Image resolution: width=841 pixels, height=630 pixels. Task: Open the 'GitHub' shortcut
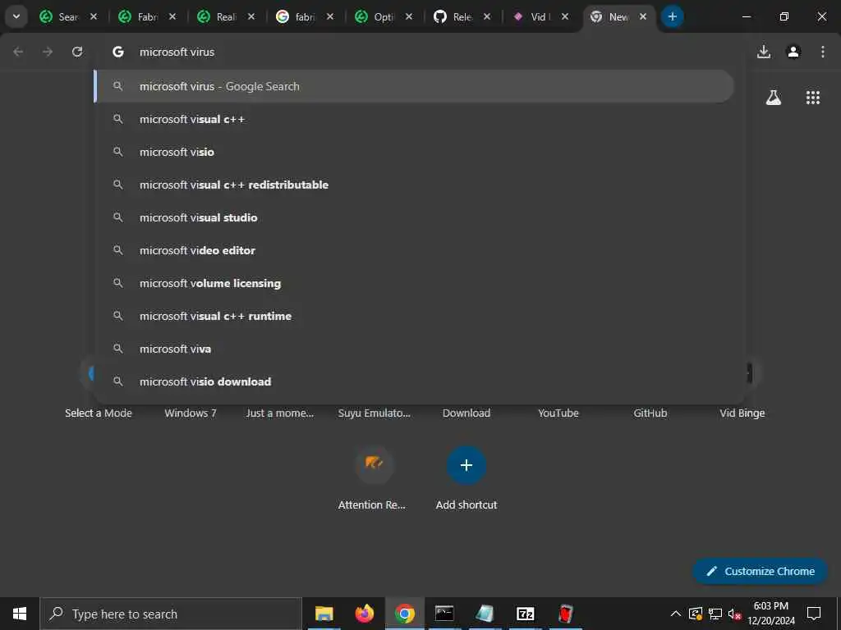pyautogui.click(x=650, y=413)
